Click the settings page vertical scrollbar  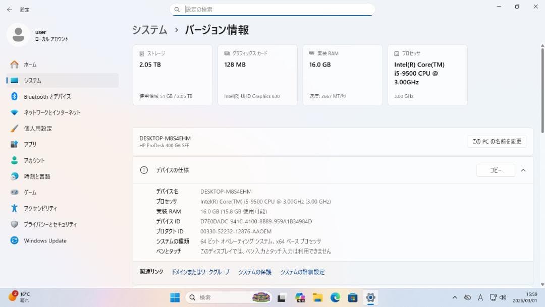tap(542, 90)
